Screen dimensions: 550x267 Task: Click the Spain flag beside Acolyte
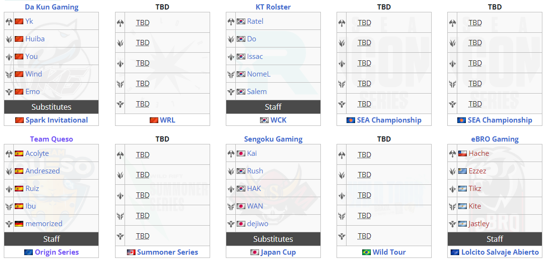click(x=19, y=153)
